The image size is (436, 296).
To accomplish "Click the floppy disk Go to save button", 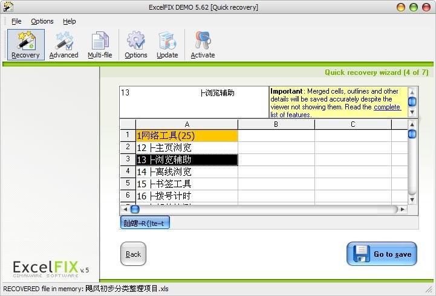I will pyautogui.click(x=382, y=254).
